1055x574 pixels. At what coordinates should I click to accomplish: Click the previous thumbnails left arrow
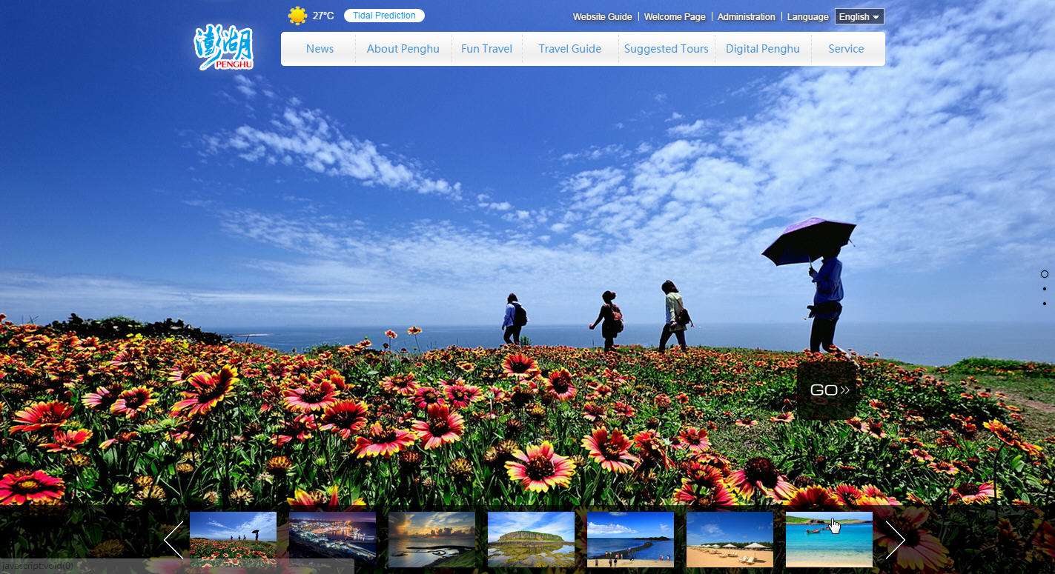point(173,539)
